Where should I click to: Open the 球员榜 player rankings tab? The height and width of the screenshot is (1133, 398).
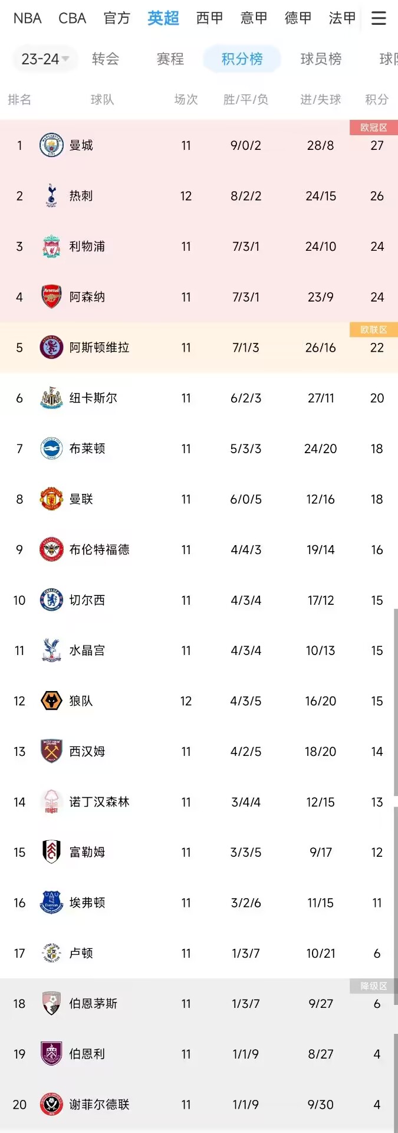[x=321, y=59]
